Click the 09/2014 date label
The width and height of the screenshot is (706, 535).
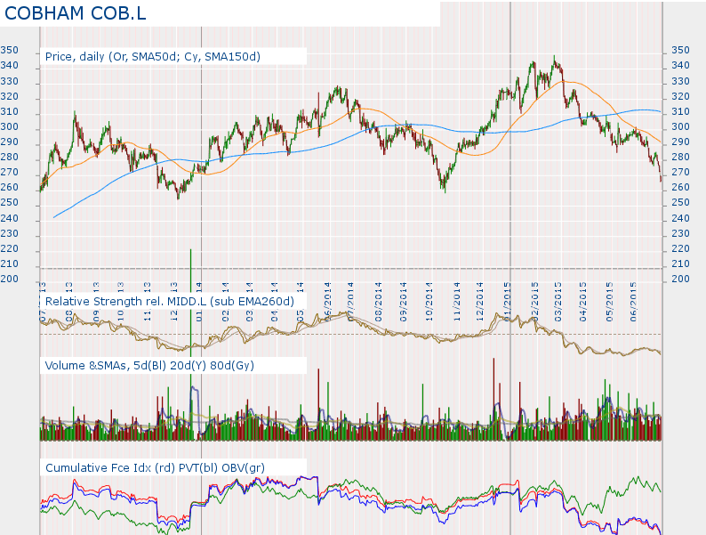point(404,302)
